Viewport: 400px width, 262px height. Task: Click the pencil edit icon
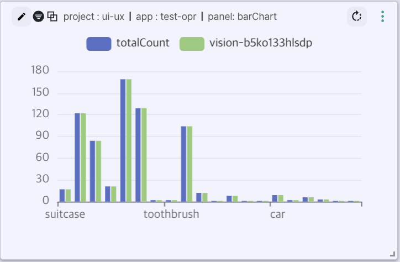pos(22,17)
